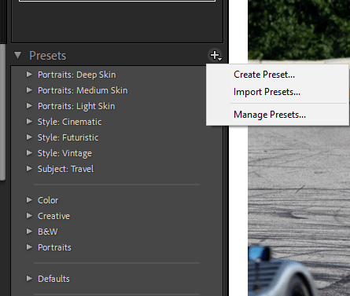Select the Creative group label

[53, 216]
